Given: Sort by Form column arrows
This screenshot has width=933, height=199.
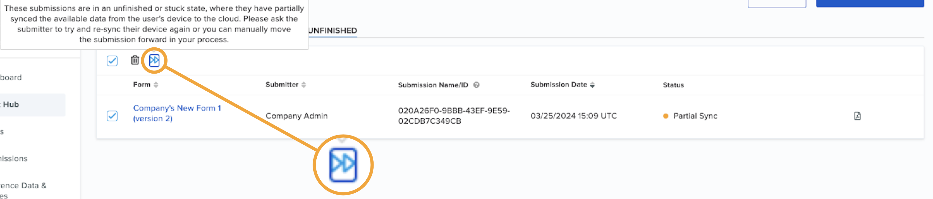Looking at the screenshot, I should point(156,85).
